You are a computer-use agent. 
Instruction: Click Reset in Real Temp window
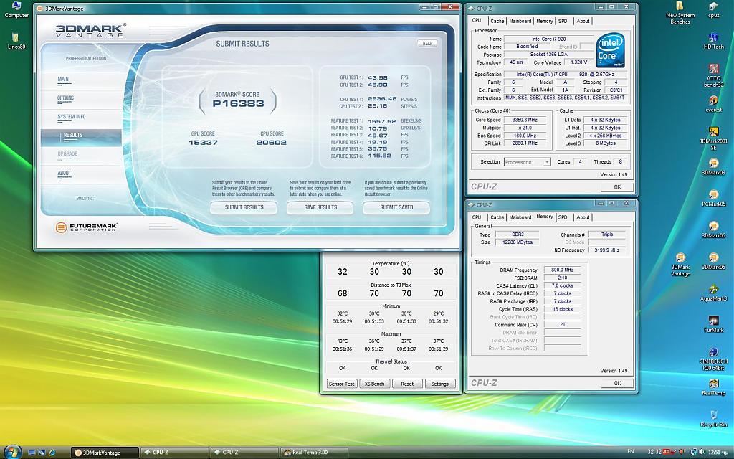tap(407, 384)
